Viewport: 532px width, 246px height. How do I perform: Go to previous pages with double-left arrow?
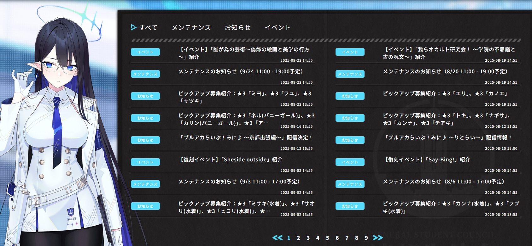click(x=278, y=238)
